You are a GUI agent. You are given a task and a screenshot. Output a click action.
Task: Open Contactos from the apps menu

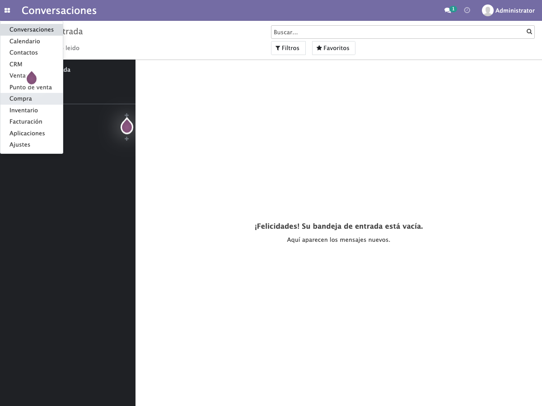pos(32,53)
